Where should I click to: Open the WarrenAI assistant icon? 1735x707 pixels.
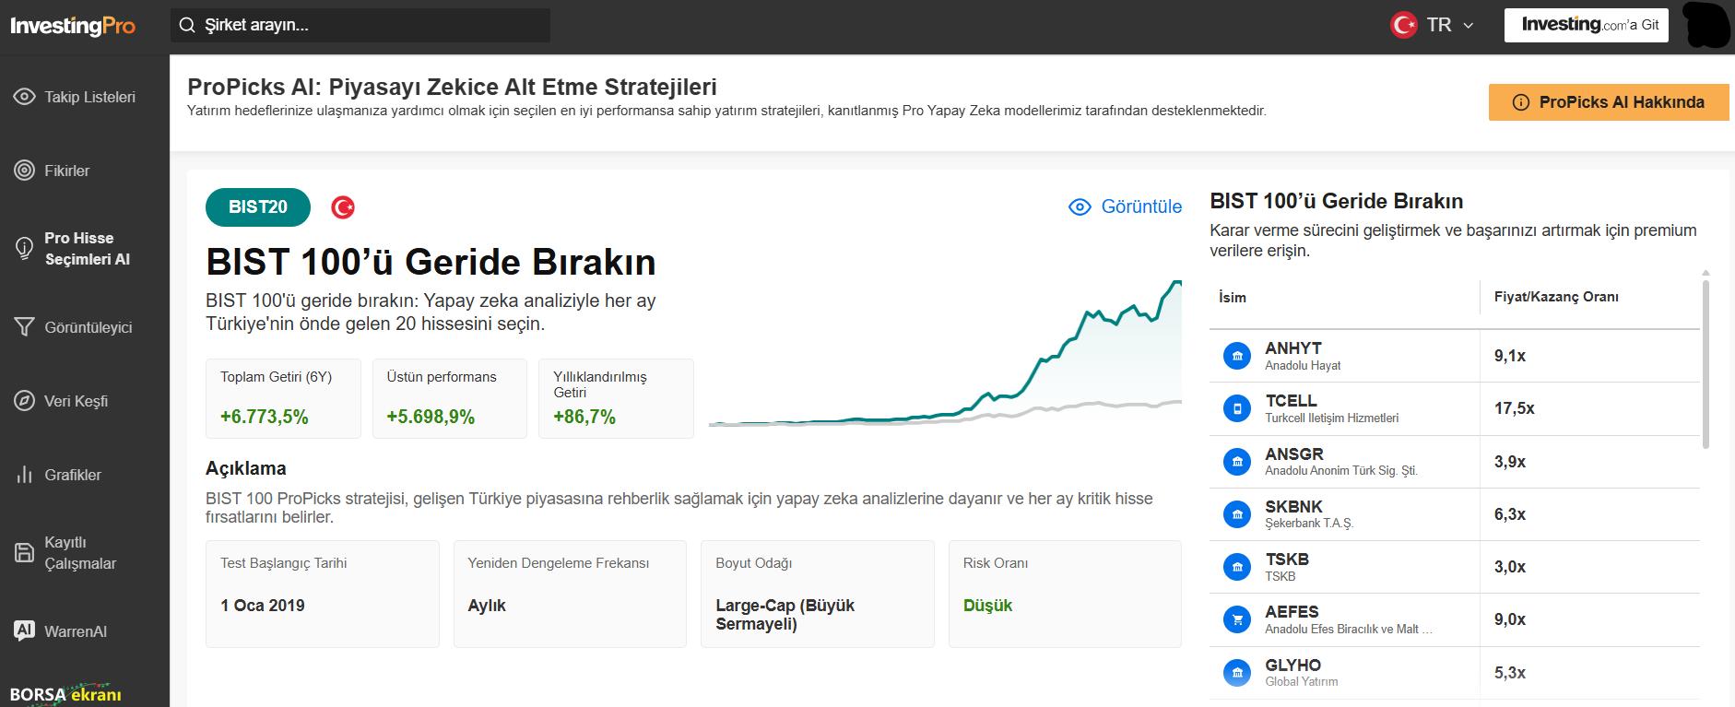(25, 631)
